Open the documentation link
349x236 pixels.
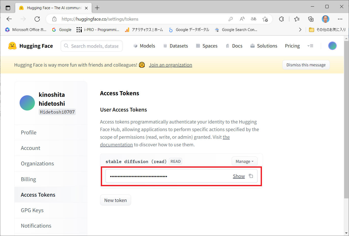116,145
